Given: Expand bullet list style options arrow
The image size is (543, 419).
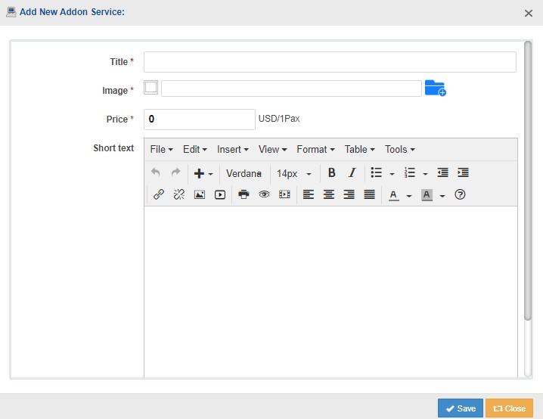Looking at the screenshot, I should 392,174.
